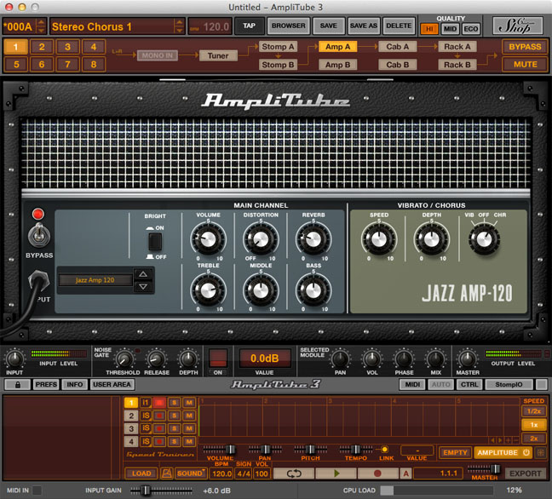Image resolution: width=552 pixels, height=499 pixels.
Task: Click the Jazz Amp 120 model up arrow
Action: [143, 274]
